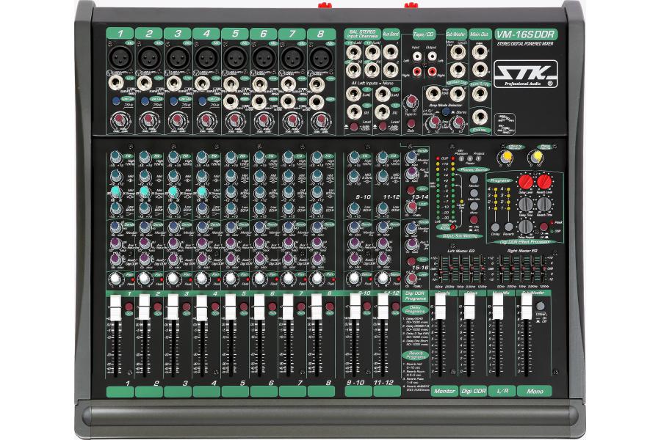Select the Reverb effect programme button
The image size is (661, 440).
coord(509,227)
